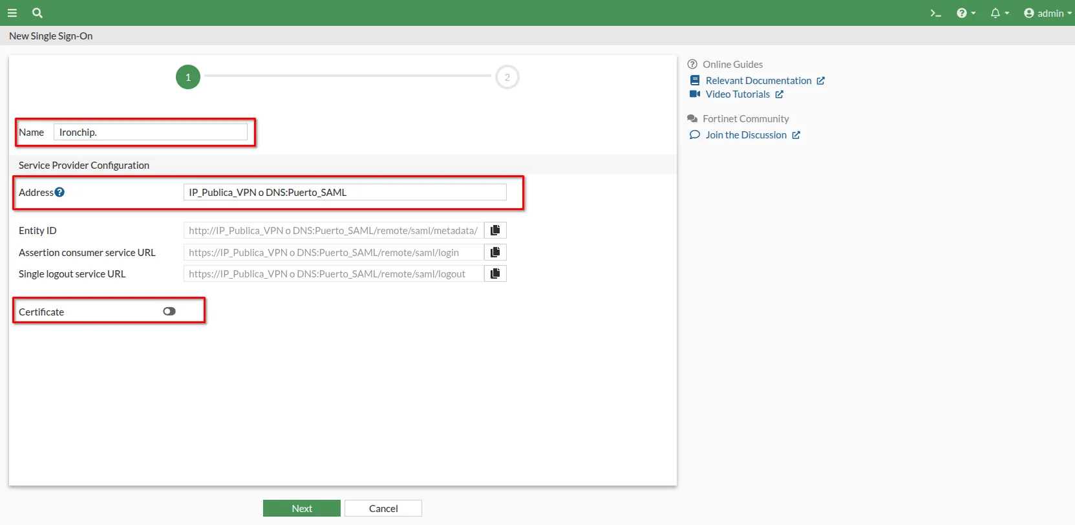
Task: Click into the Address input field
Action: pos(345,192)
